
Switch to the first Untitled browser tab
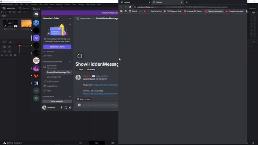pyautogui.click(x=135, y=2)
